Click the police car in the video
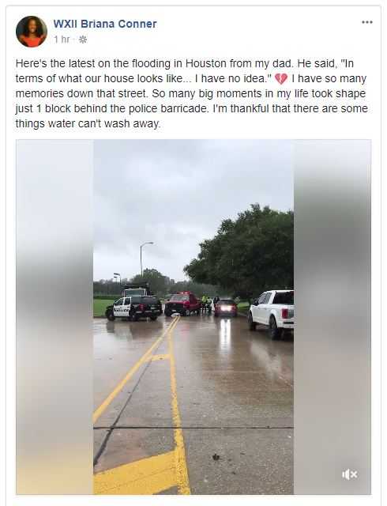Viewport: 387px width, 506px height. pyautogui.click(x=133, y=308)
